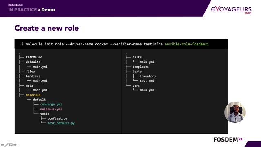Click the 'MOLECULE' header label

[x=15, y=5]
